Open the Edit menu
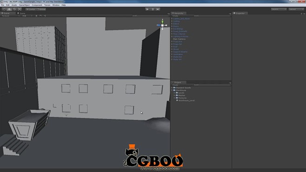Screen dimensions: 306x172 coord(8,5)
